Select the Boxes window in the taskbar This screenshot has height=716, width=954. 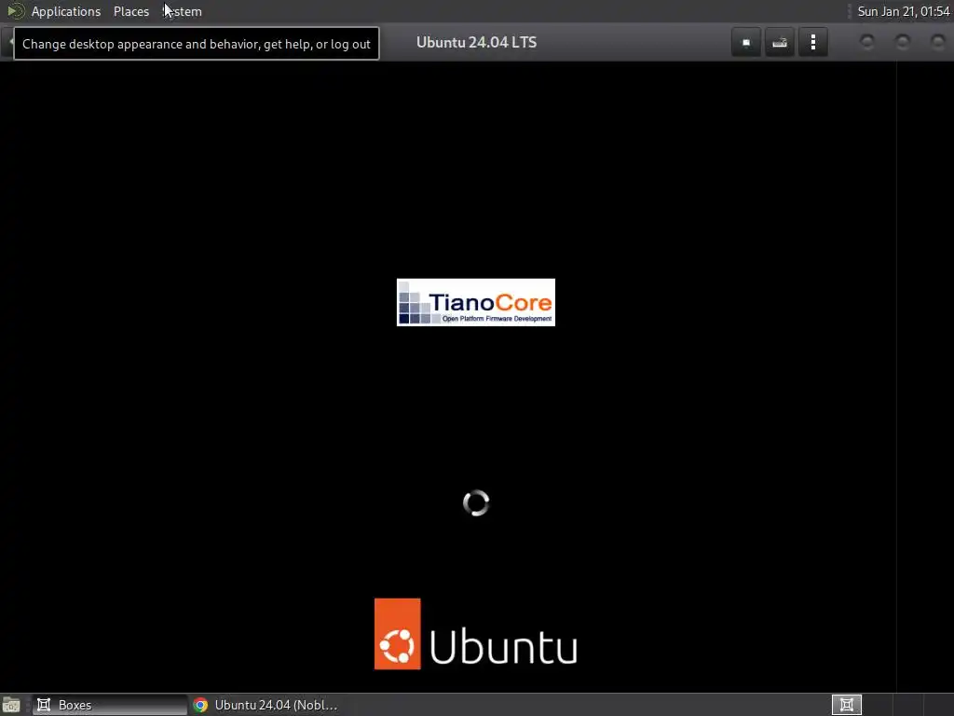coord(110,705)
